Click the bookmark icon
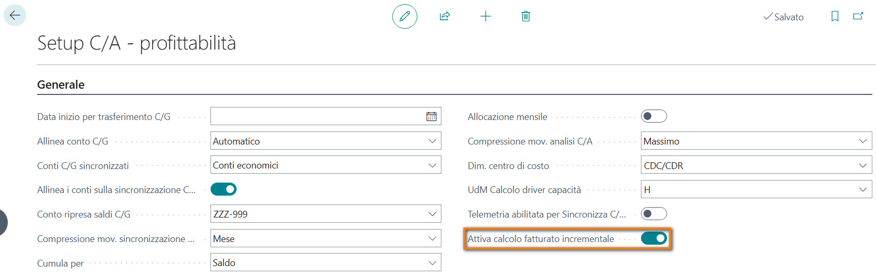 835,16
